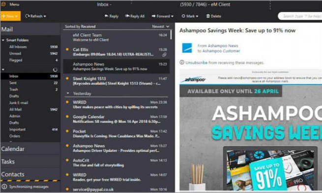The height and width of the screenshot is (193, 322).
Task: Collapse the Smart Folders tree
Action: 3,40
